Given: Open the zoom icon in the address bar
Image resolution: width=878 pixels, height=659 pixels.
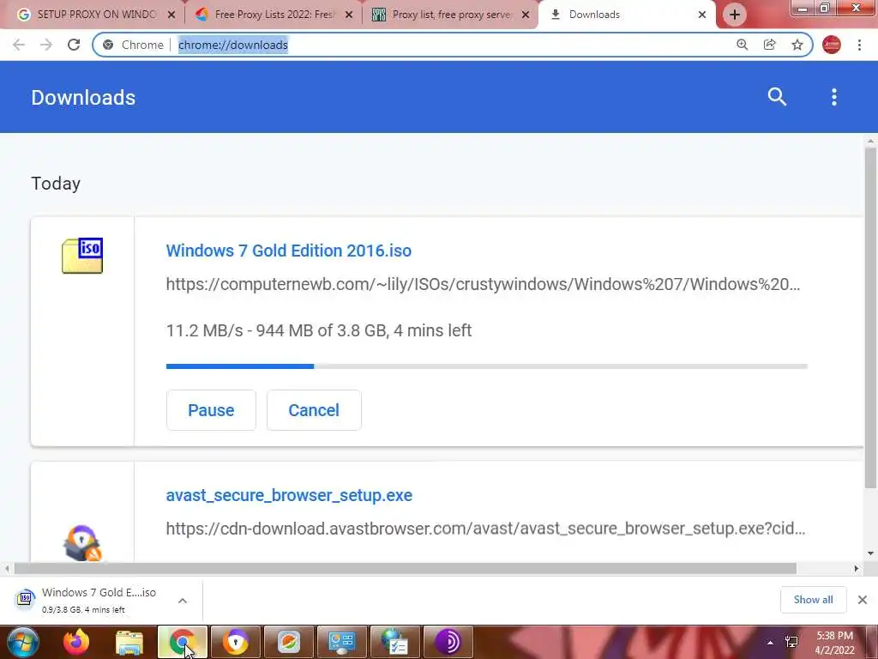Looking at the screenshot, I should (x=742, y=45).
